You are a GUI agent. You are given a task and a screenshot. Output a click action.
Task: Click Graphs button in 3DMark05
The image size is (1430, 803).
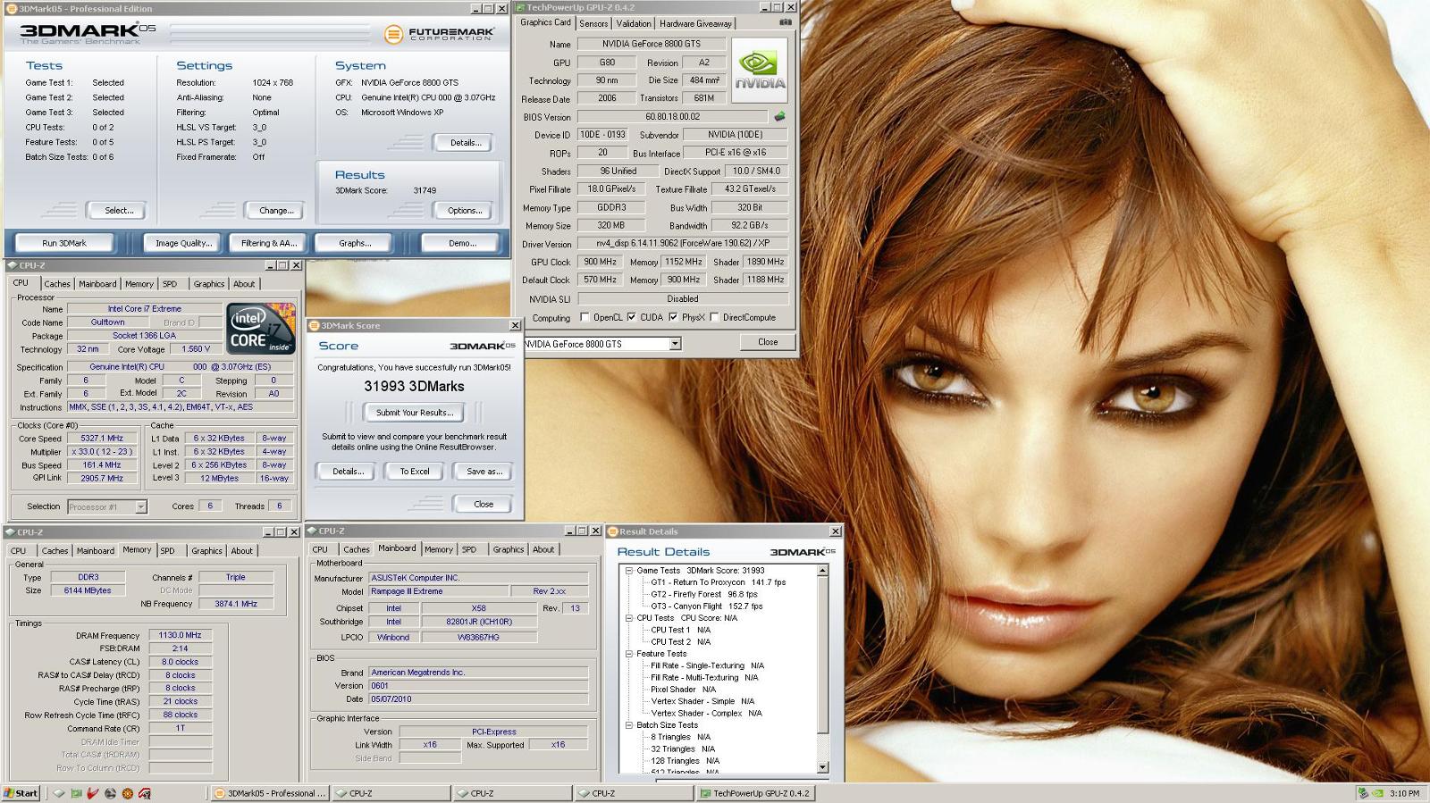[x=355, y=243]
